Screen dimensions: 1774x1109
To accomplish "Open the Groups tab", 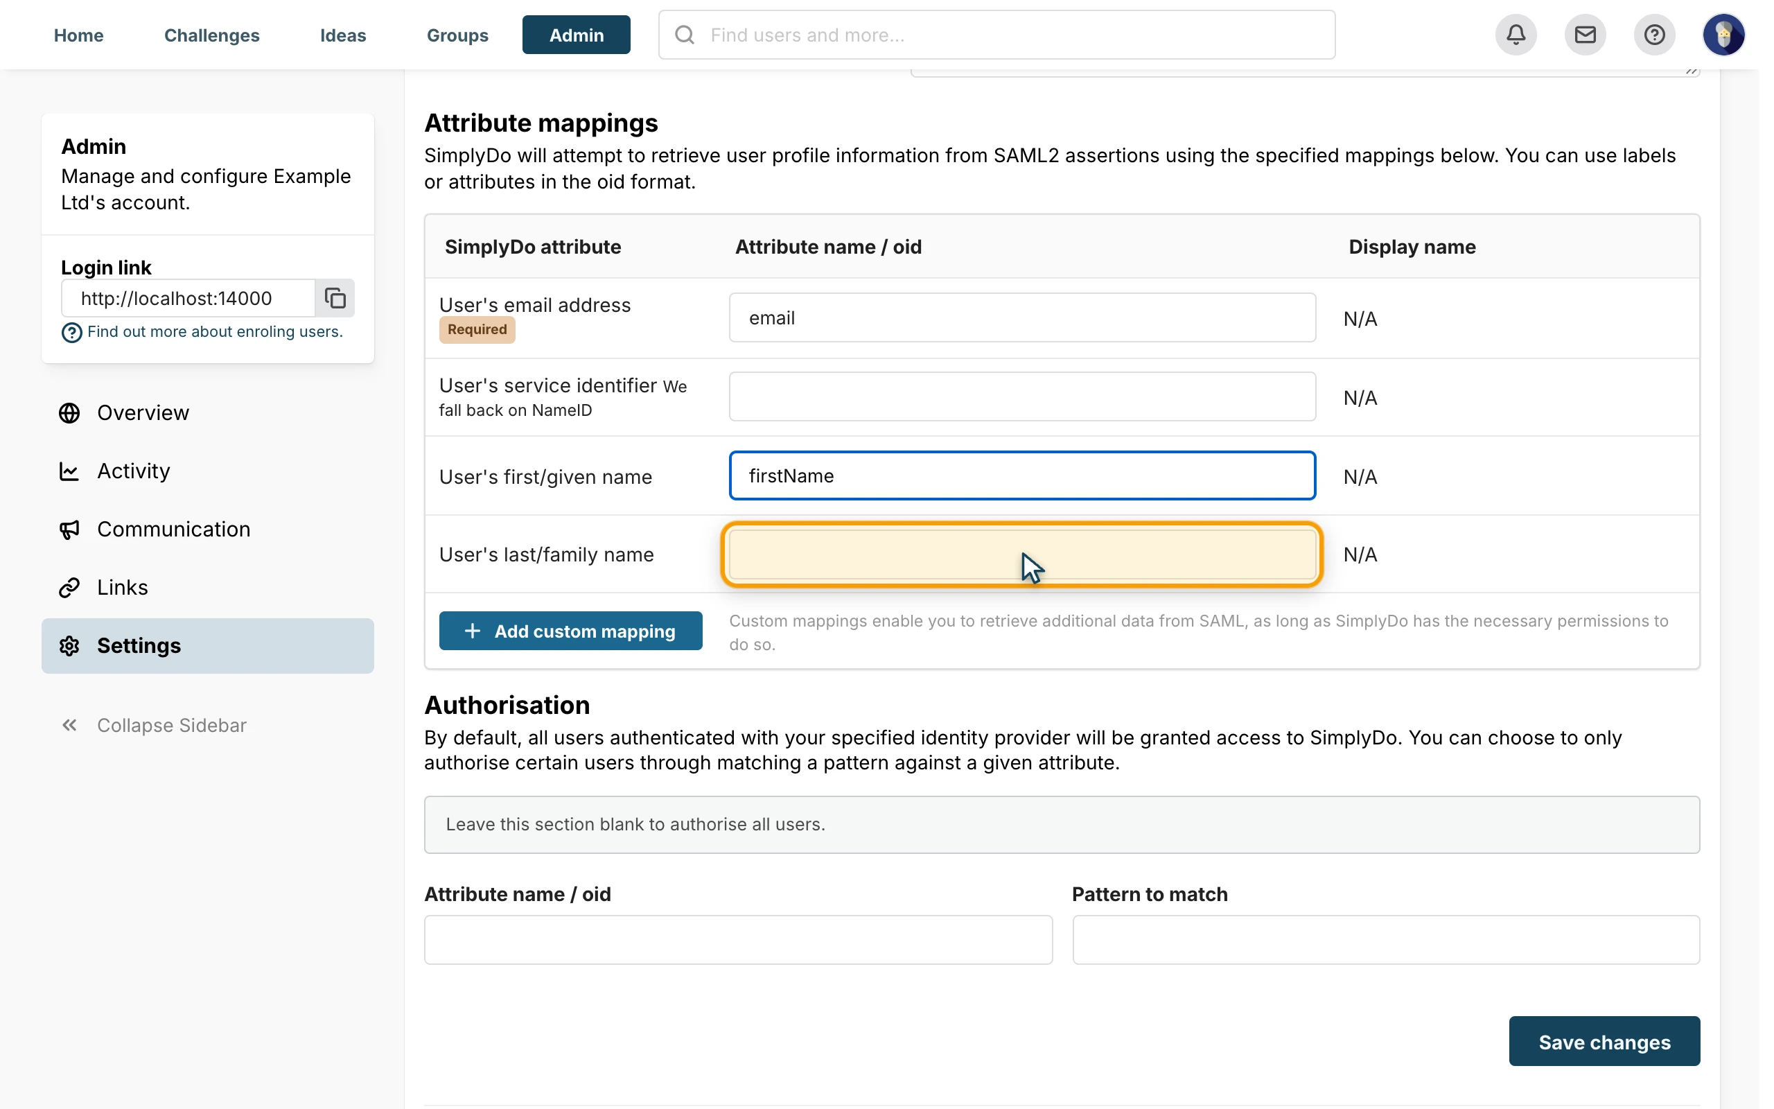I will pyautogui.click(x=457, y=35).
